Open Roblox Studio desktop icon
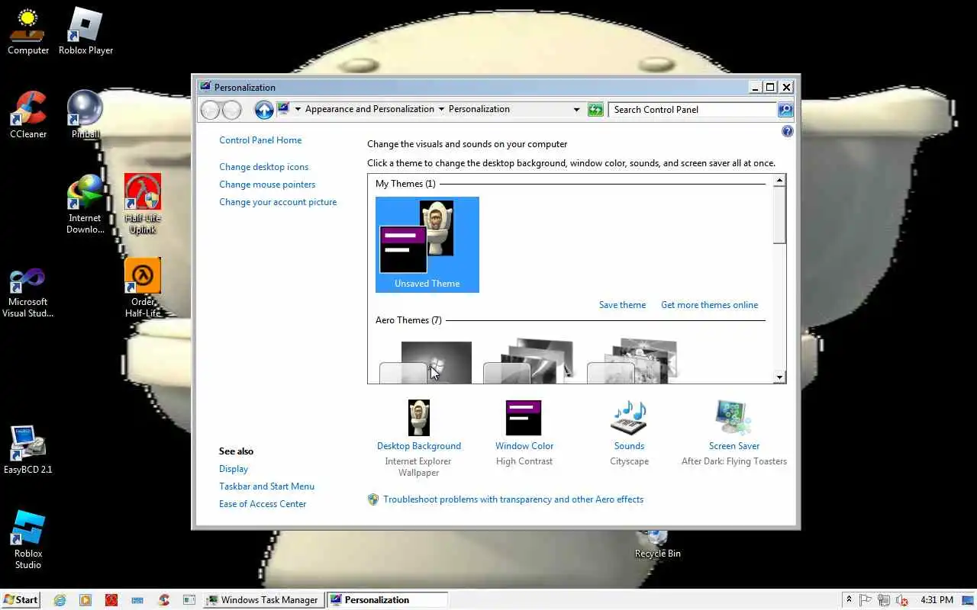This screenshot has height=610, width=977. [x=28, y=540]
